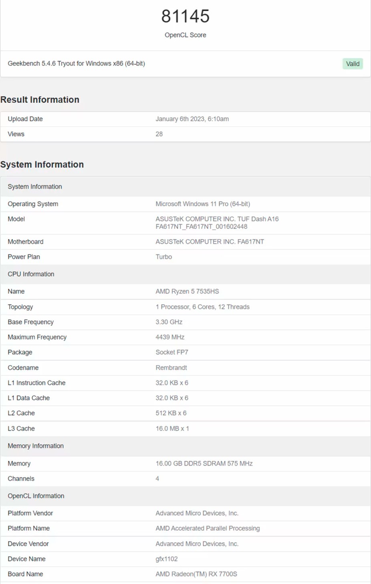Click the Upload Date value January 6th 2023
The width and height of the screenshot is (371, 584).
click(x=192, y=119)
